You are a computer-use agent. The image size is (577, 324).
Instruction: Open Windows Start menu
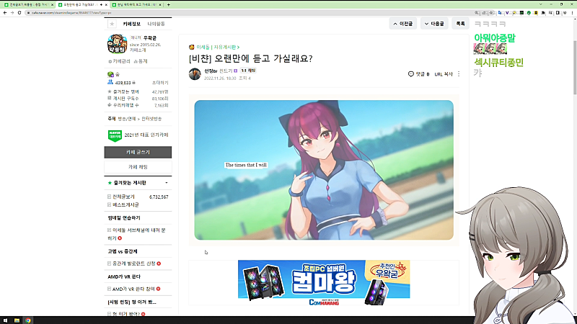click(5, 320)
